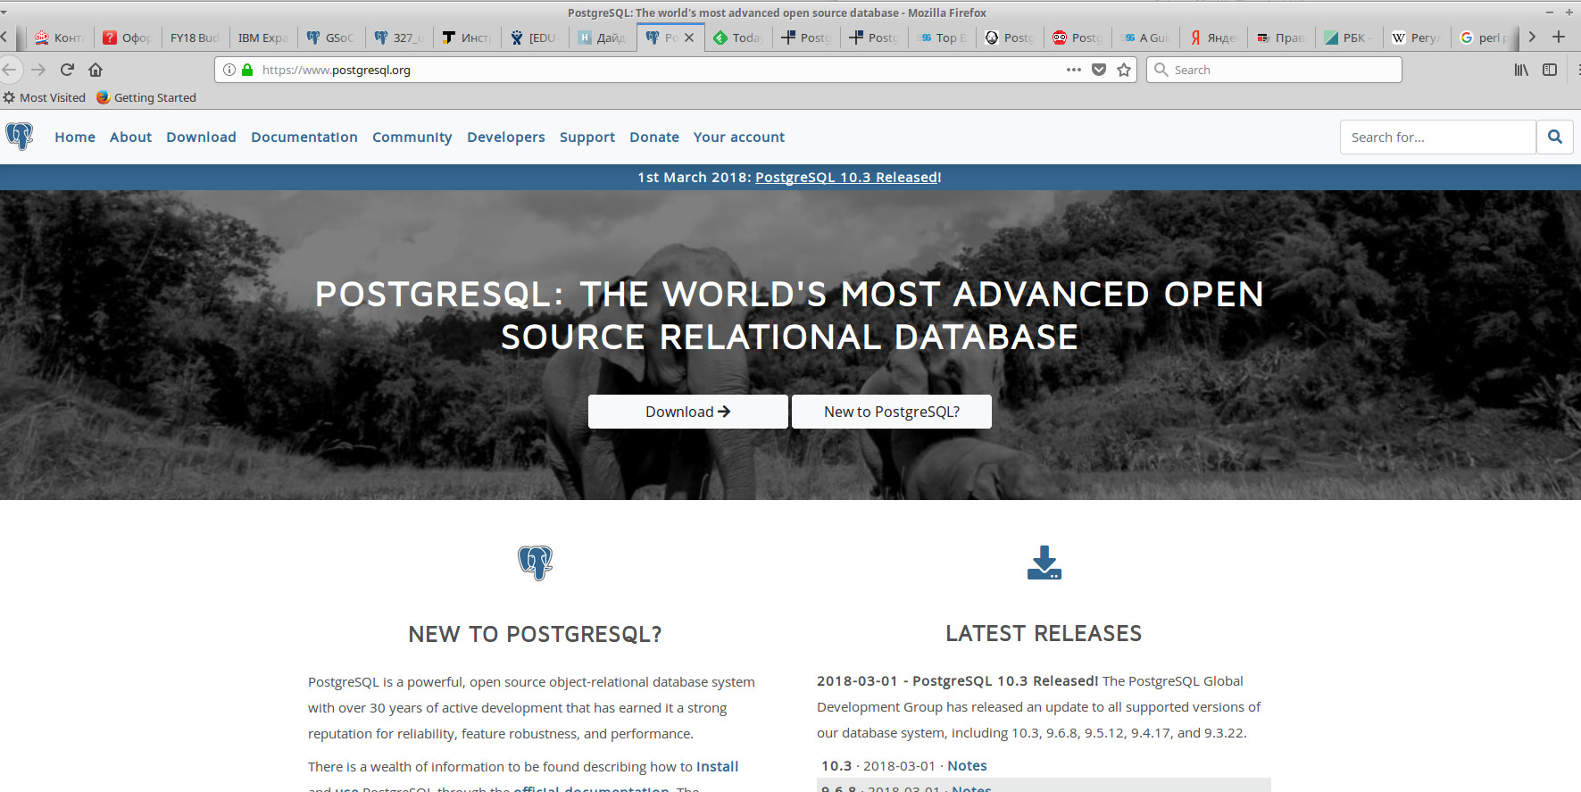Switch to the Today tab

[738, 38]
